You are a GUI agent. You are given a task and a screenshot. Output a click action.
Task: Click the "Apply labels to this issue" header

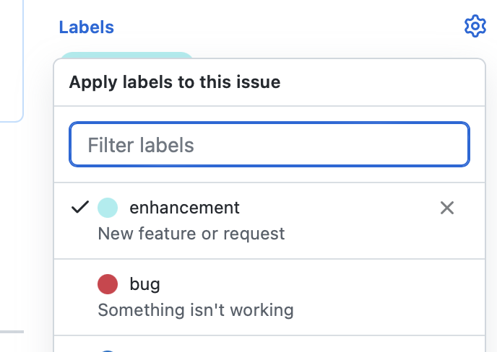(x=175, y=82)
